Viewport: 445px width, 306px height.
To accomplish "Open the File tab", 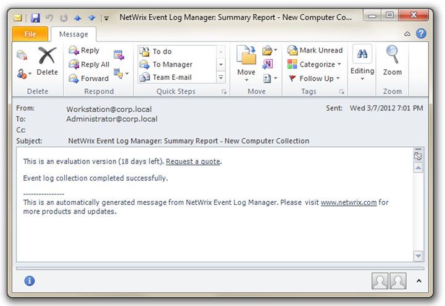I will point(30,35).
